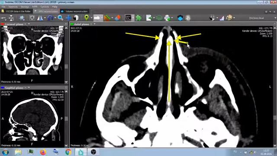The image size is (277, 156).
Task: Click the Coronal plane scroll down arrow
Action: pyautogui.click(x=66, y=82)
